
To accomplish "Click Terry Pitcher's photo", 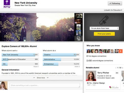I will [x=91, y=76].
